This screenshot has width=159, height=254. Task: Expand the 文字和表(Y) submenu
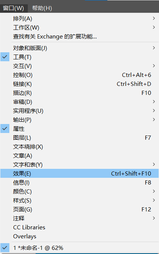(x=79, y=165)
